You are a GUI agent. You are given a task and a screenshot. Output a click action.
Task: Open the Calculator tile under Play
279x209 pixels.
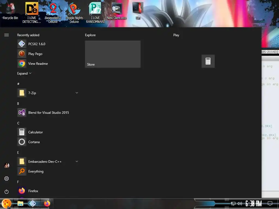[208, 61]
